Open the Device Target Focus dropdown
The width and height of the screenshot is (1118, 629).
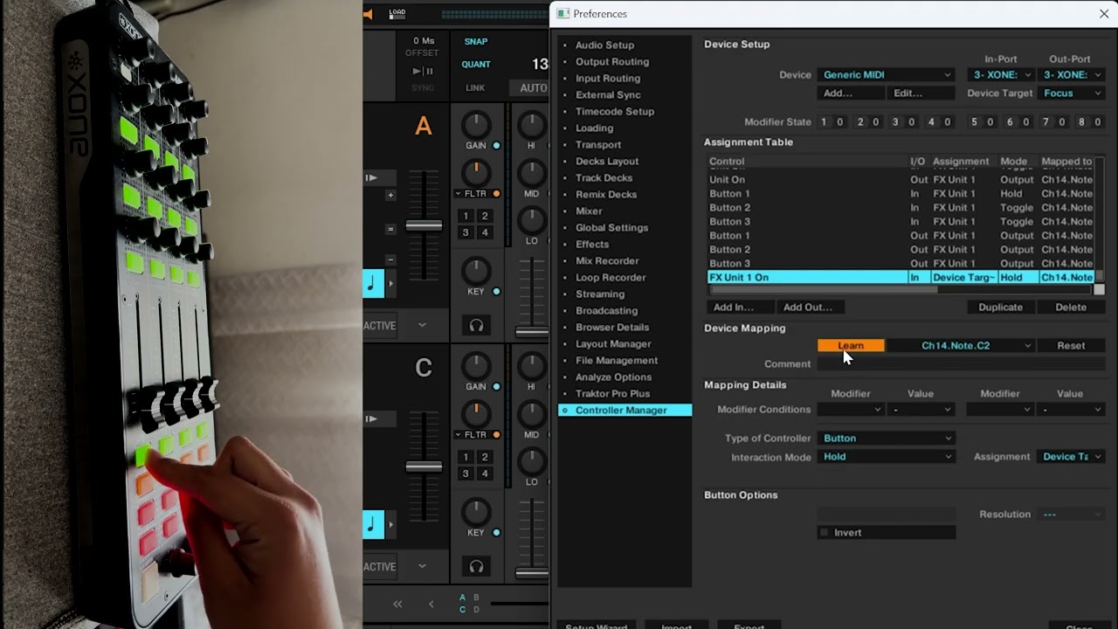pos(1073,93)
